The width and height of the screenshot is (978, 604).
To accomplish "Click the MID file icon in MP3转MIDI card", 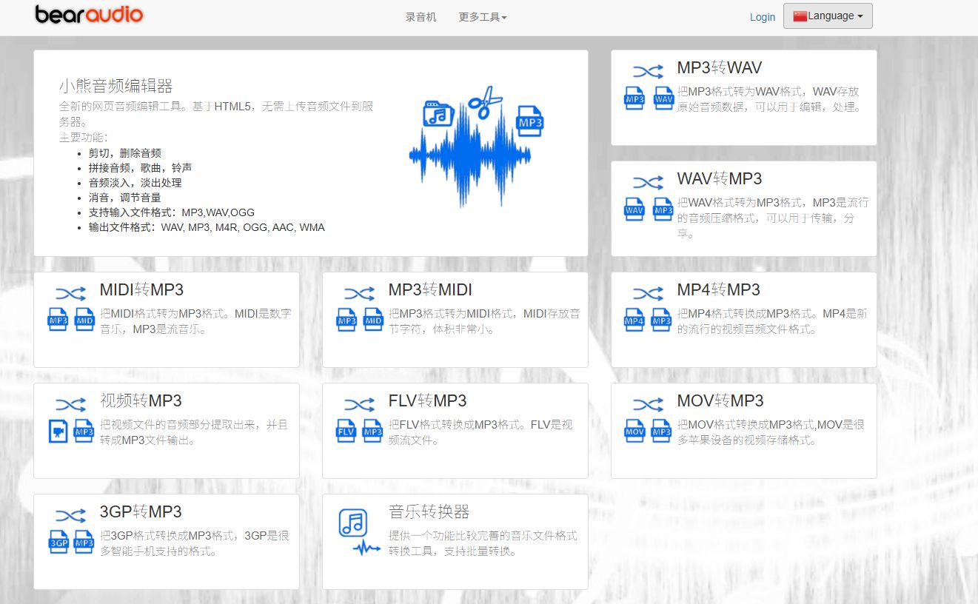I will (x=373, y=320).
